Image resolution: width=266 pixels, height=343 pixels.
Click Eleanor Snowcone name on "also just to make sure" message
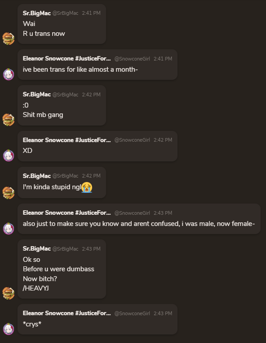66,213
